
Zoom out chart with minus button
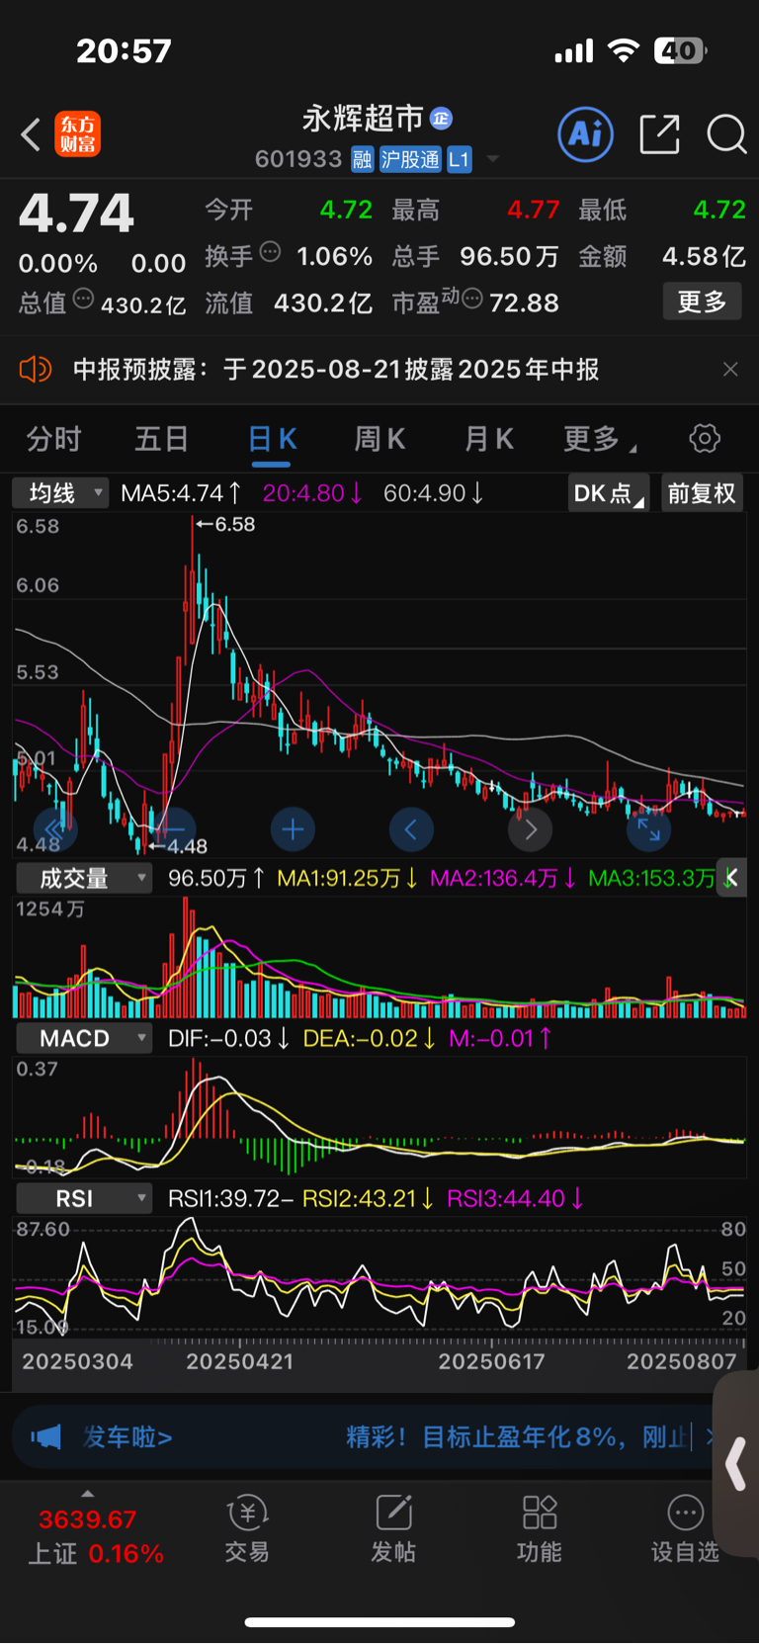pos(174,829)
